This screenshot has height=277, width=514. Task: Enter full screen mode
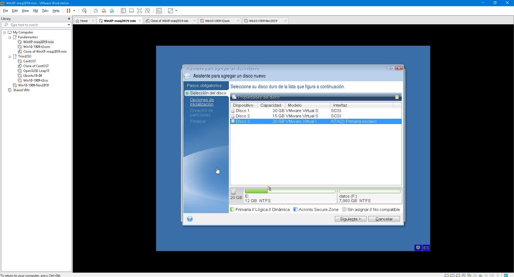click(x=139, y=11)
